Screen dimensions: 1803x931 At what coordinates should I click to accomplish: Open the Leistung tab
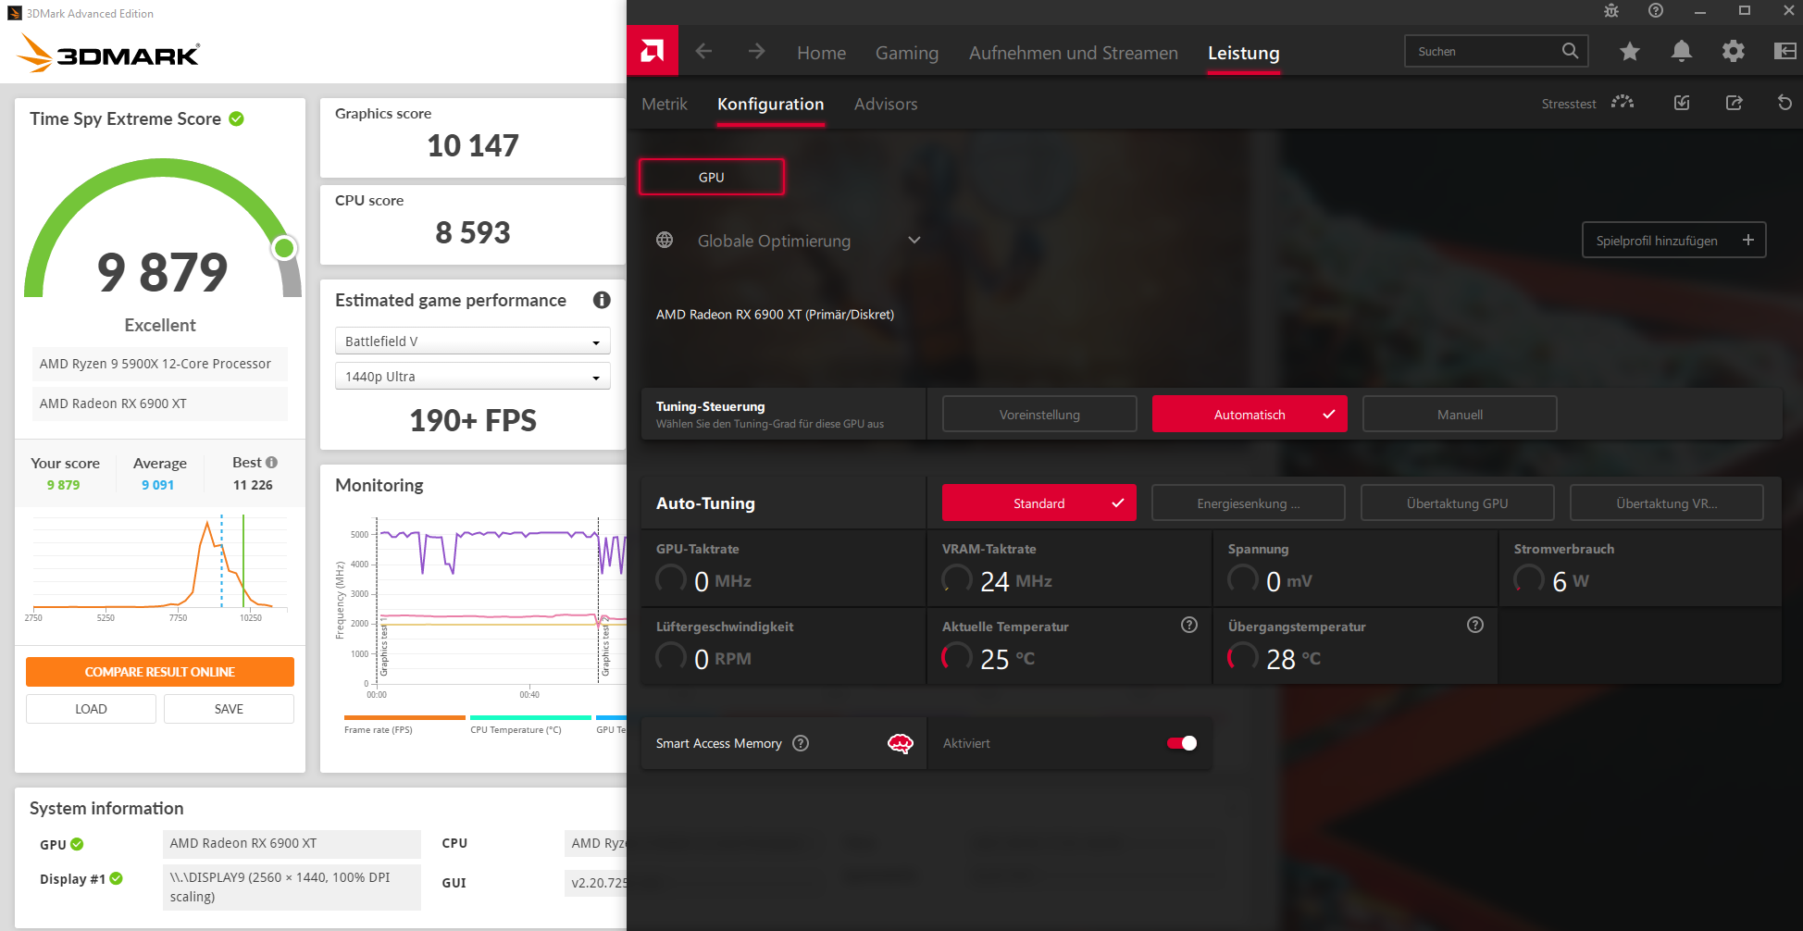(x=1244, y=53)
